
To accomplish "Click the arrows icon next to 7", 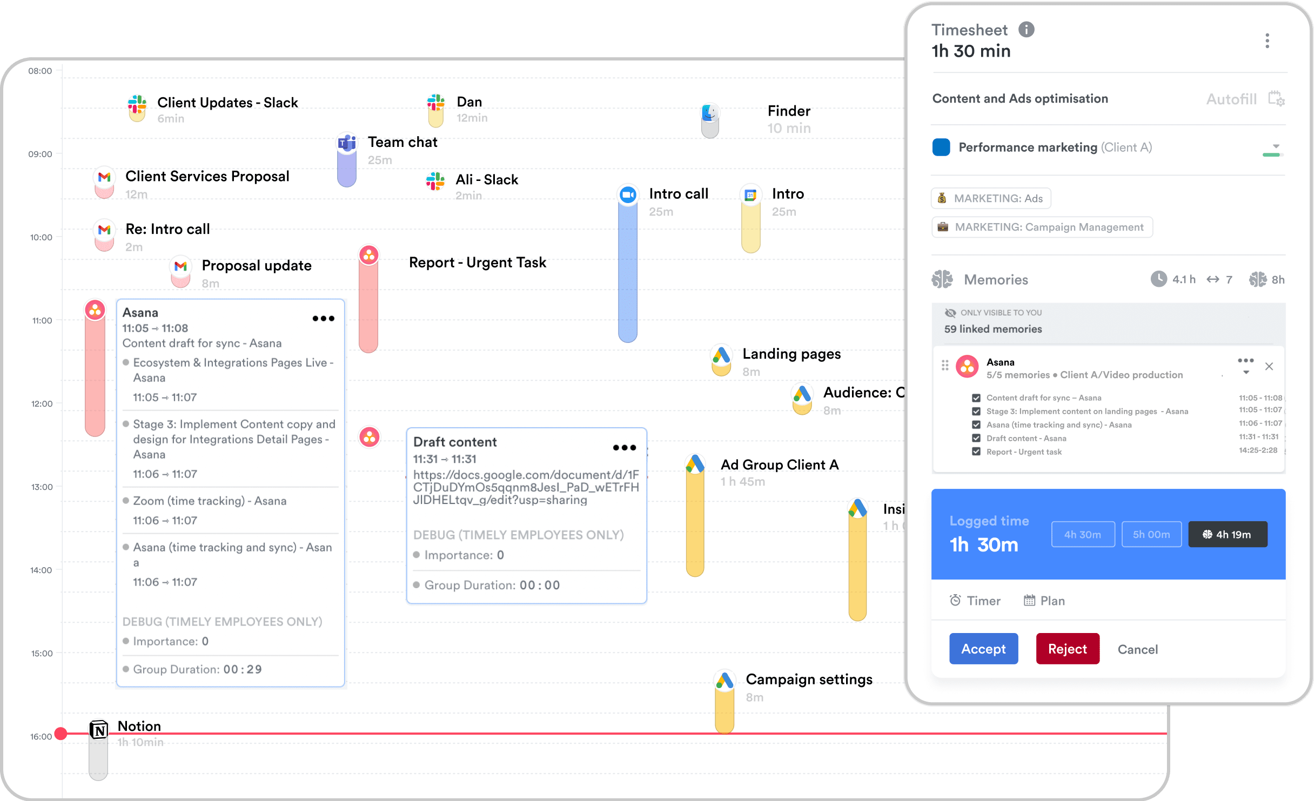I will click(x=1213, y=279).
